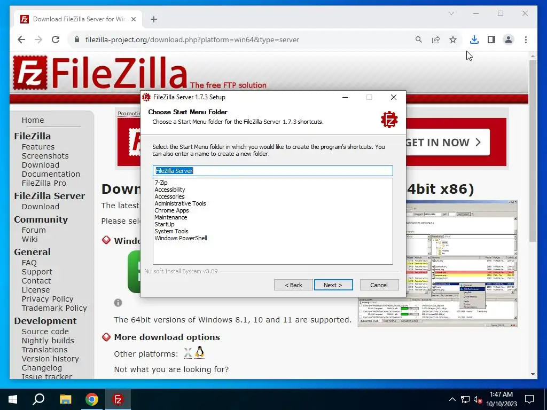Open the Documentation link in the sidebar
The height and width of the screenshot is (410, 547).
point(51,174)
